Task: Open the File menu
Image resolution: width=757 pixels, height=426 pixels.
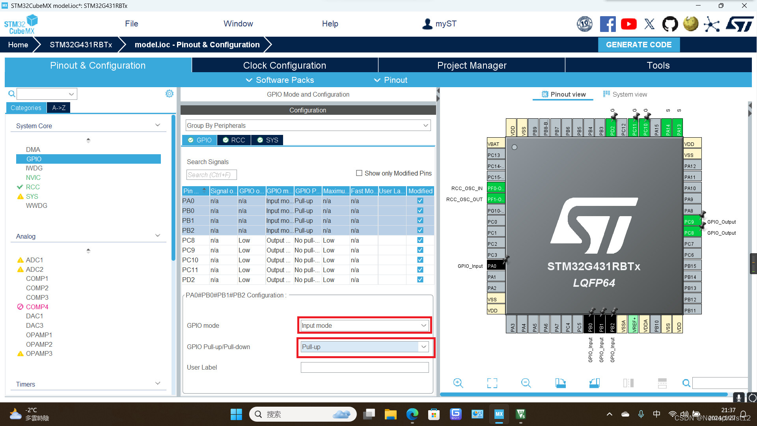Action: tap(131, 24)
